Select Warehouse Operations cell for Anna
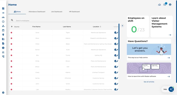This screenshot has height=95, width=177. 98,33
